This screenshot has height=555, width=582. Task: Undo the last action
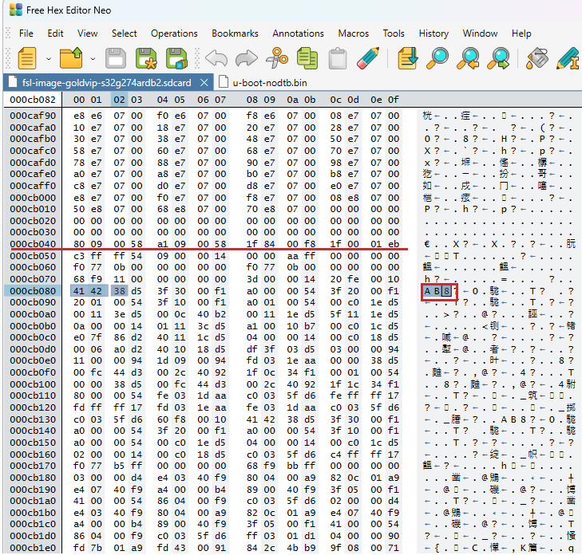click(x=216, y=58)
